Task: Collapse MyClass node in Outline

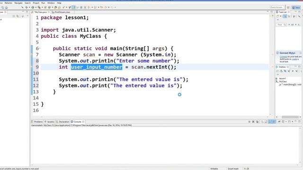Action: tap(276, 82)
